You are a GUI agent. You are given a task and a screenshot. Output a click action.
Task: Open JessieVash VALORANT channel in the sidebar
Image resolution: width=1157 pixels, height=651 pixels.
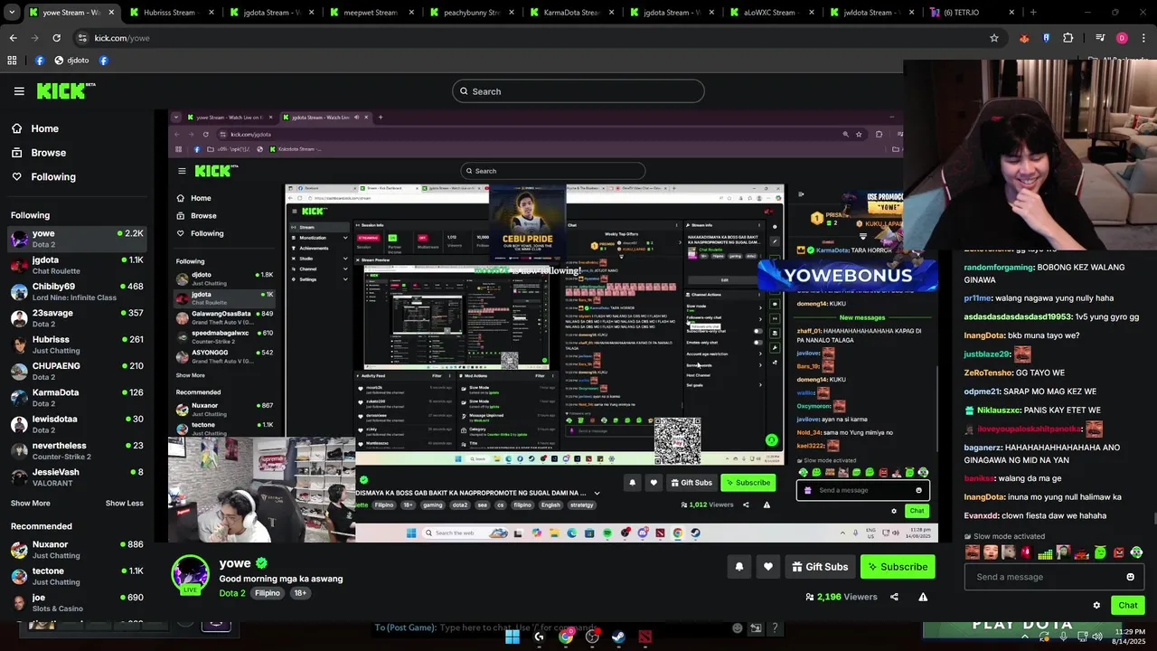(77, 477)
